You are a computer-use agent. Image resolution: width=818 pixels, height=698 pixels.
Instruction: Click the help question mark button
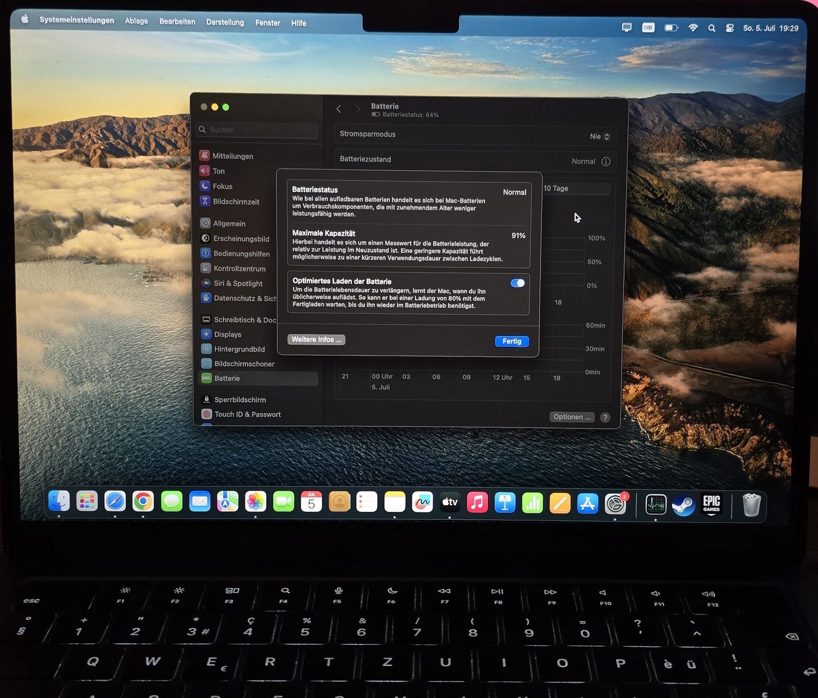[x=605, y=417]
